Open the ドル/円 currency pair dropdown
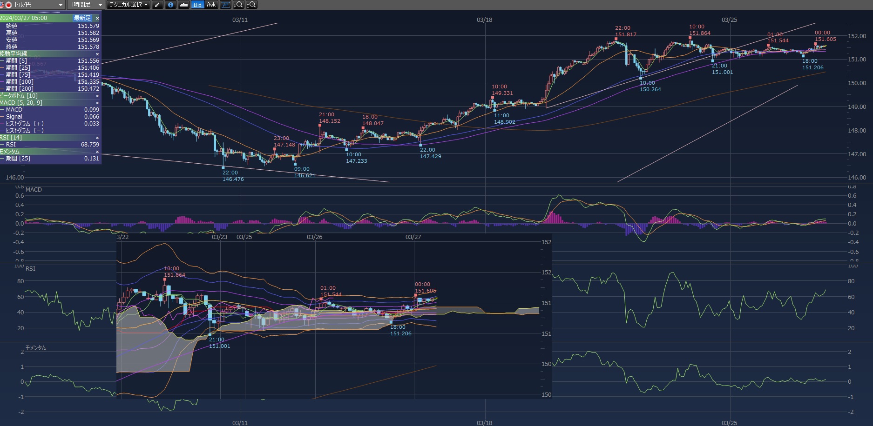The height and width of the screenshot is (426, 873). 33,5
